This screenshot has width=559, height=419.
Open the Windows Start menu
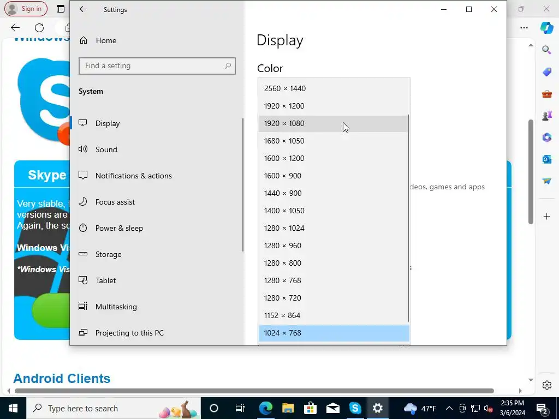(13, 408)
